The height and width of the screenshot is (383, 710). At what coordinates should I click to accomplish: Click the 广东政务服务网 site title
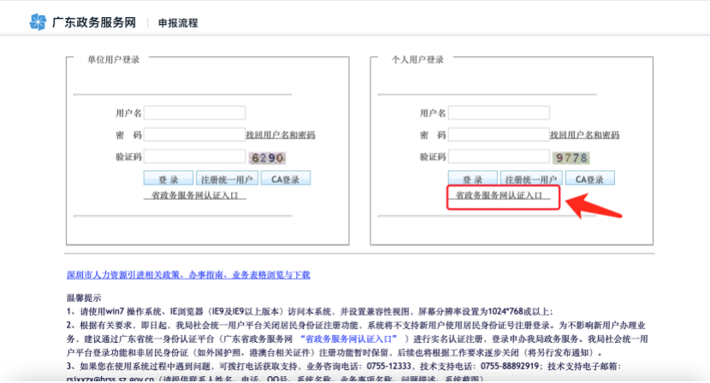click(94, 22)
